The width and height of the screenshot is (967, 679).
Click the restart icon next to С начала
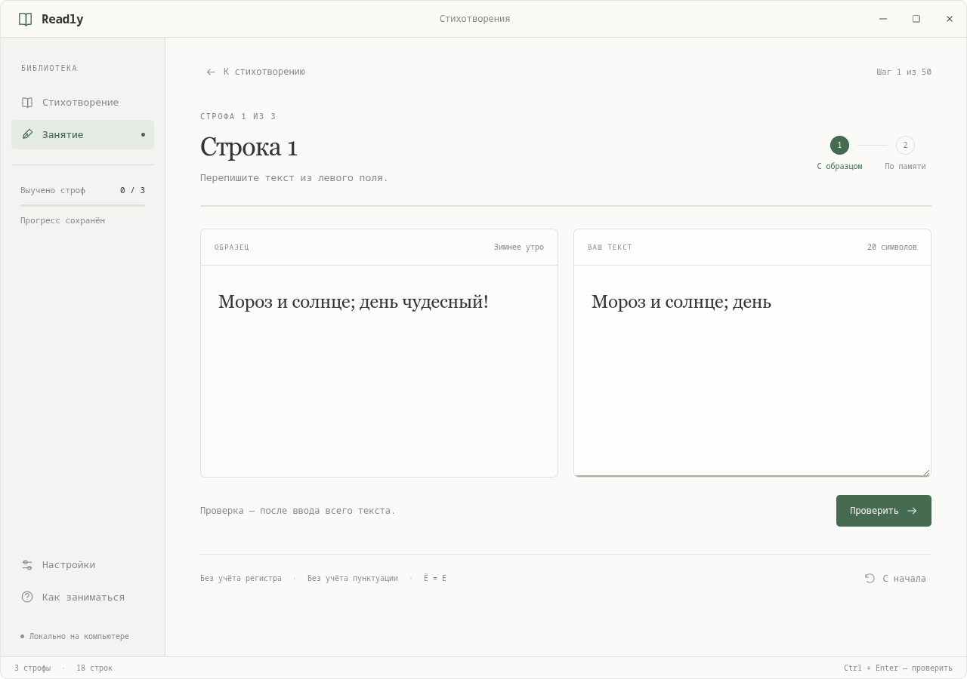870,579
